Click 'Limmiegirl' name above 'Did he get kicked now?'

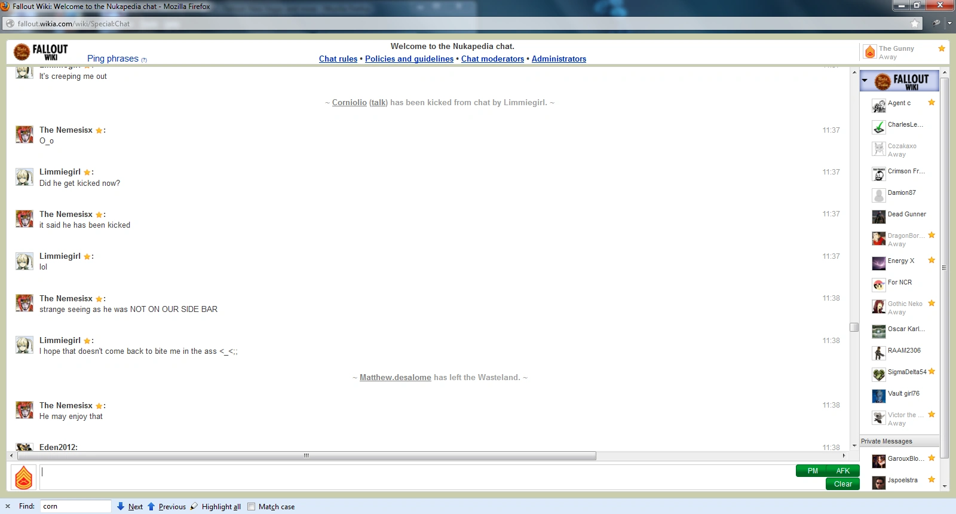(x=60, y=172)
